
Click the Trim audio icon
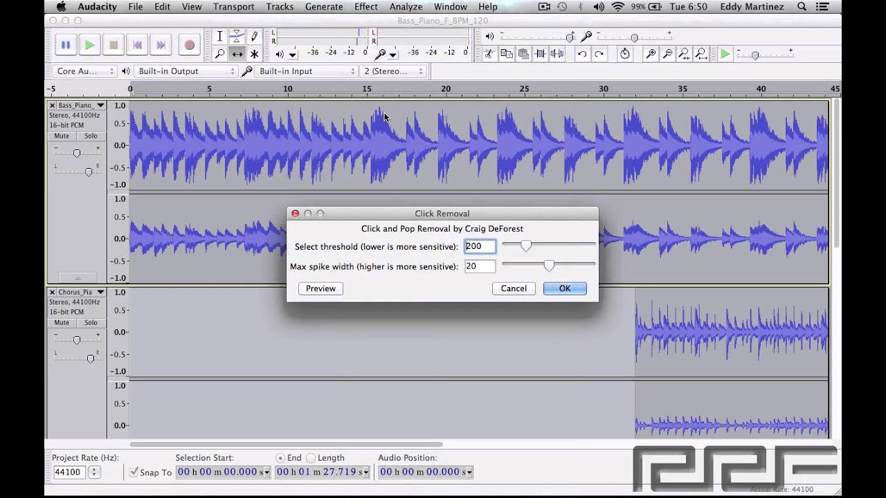540,54
